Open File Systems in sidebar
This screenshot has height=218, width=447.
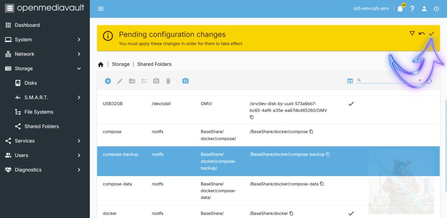click(39, 112)
